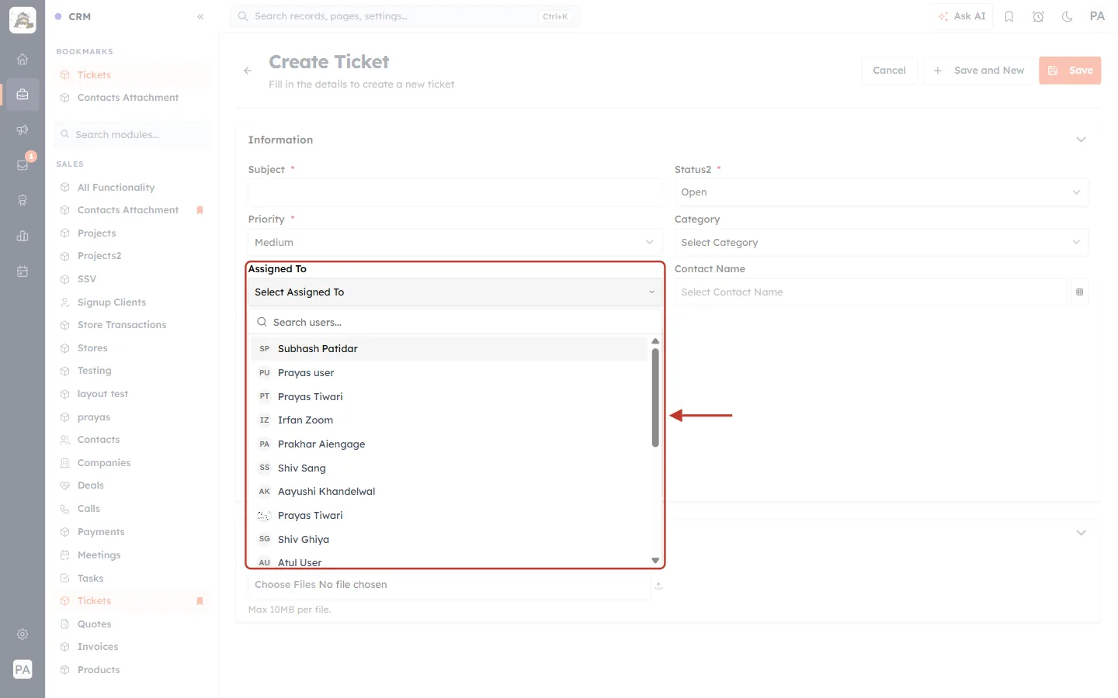Screen dimensions: 1118x698
Task: Click the Search users field
Action: click(x=455, y=322)
